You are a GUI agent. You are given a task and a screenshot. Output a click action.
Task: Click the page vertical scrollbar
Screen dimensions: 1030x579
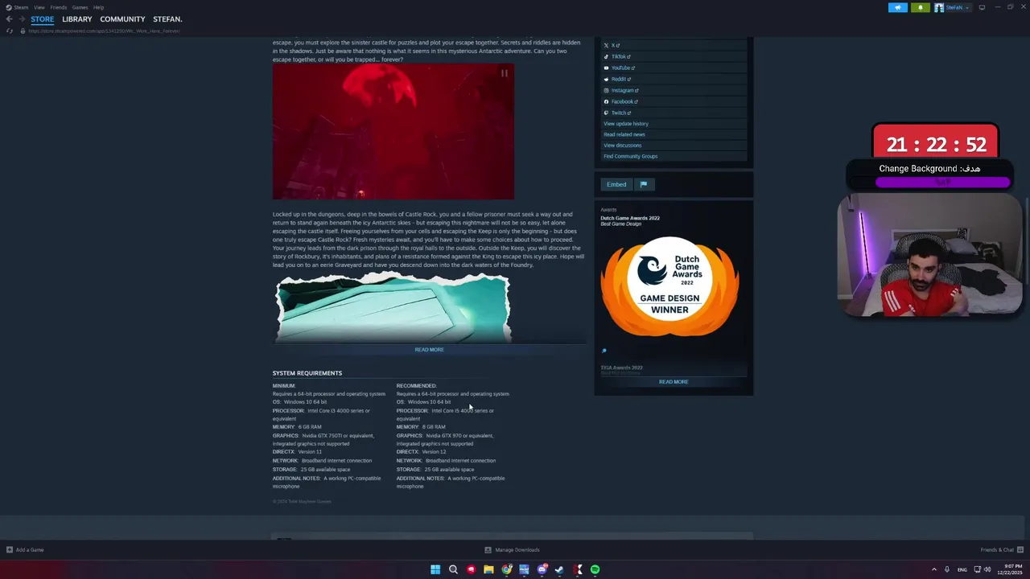pos(1027,240)
